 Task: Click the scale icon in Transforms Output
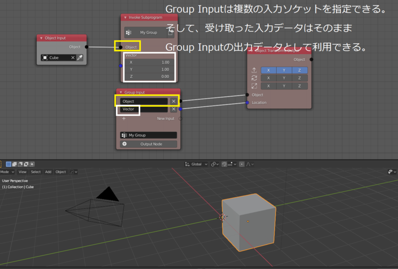point(254,86)
